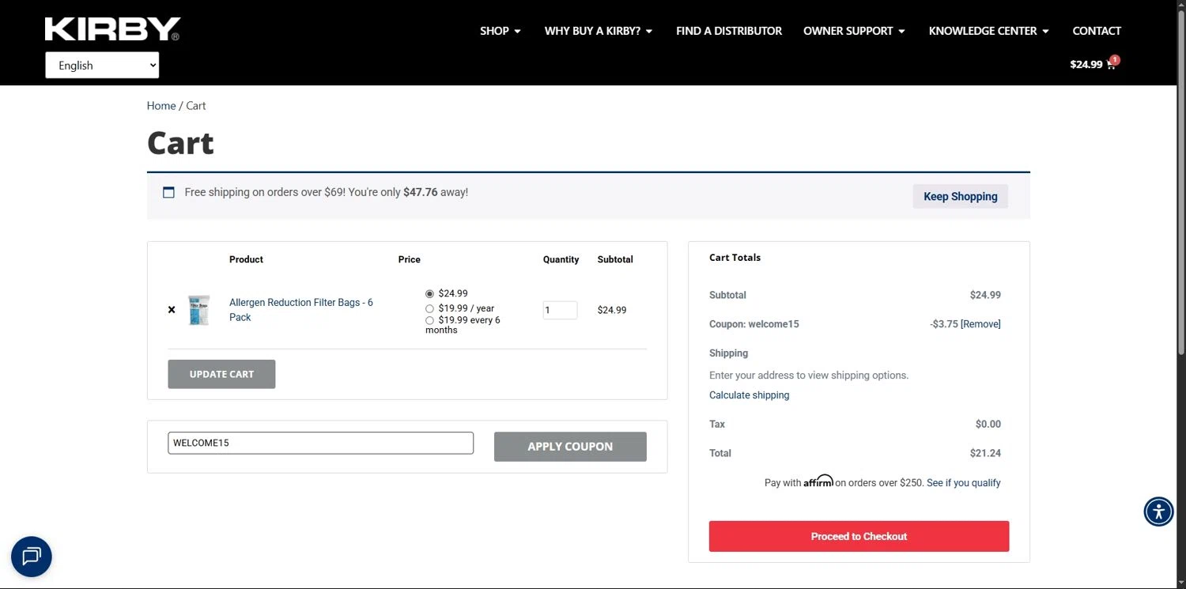Select the $19.99 every 6 months option

(430, 320)
